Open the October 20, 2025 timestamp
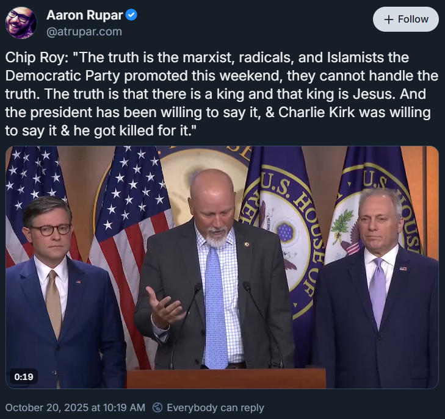This screenshot has height=419, width=445. (x=74, y=407)
